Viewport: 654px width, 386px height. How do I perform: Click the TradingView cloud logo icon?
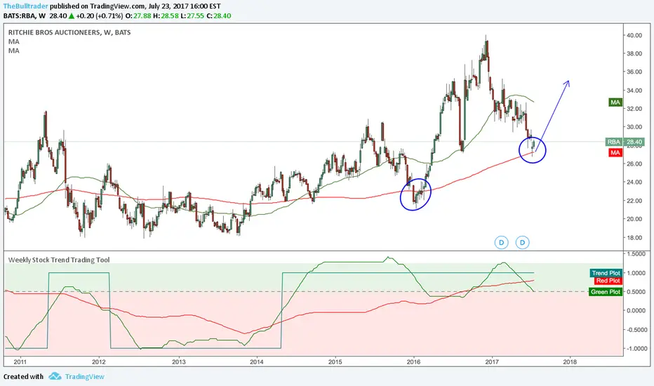click(x=55, y=376)
